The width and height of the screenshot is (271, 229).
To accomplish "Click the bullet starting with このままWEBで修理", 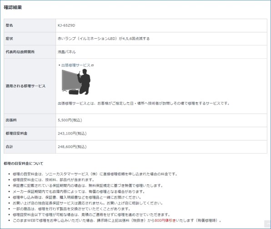I will point(117,220).
